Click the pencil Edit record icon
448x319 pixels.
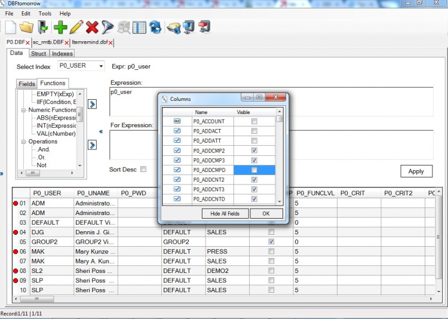(x=76, y=27)
